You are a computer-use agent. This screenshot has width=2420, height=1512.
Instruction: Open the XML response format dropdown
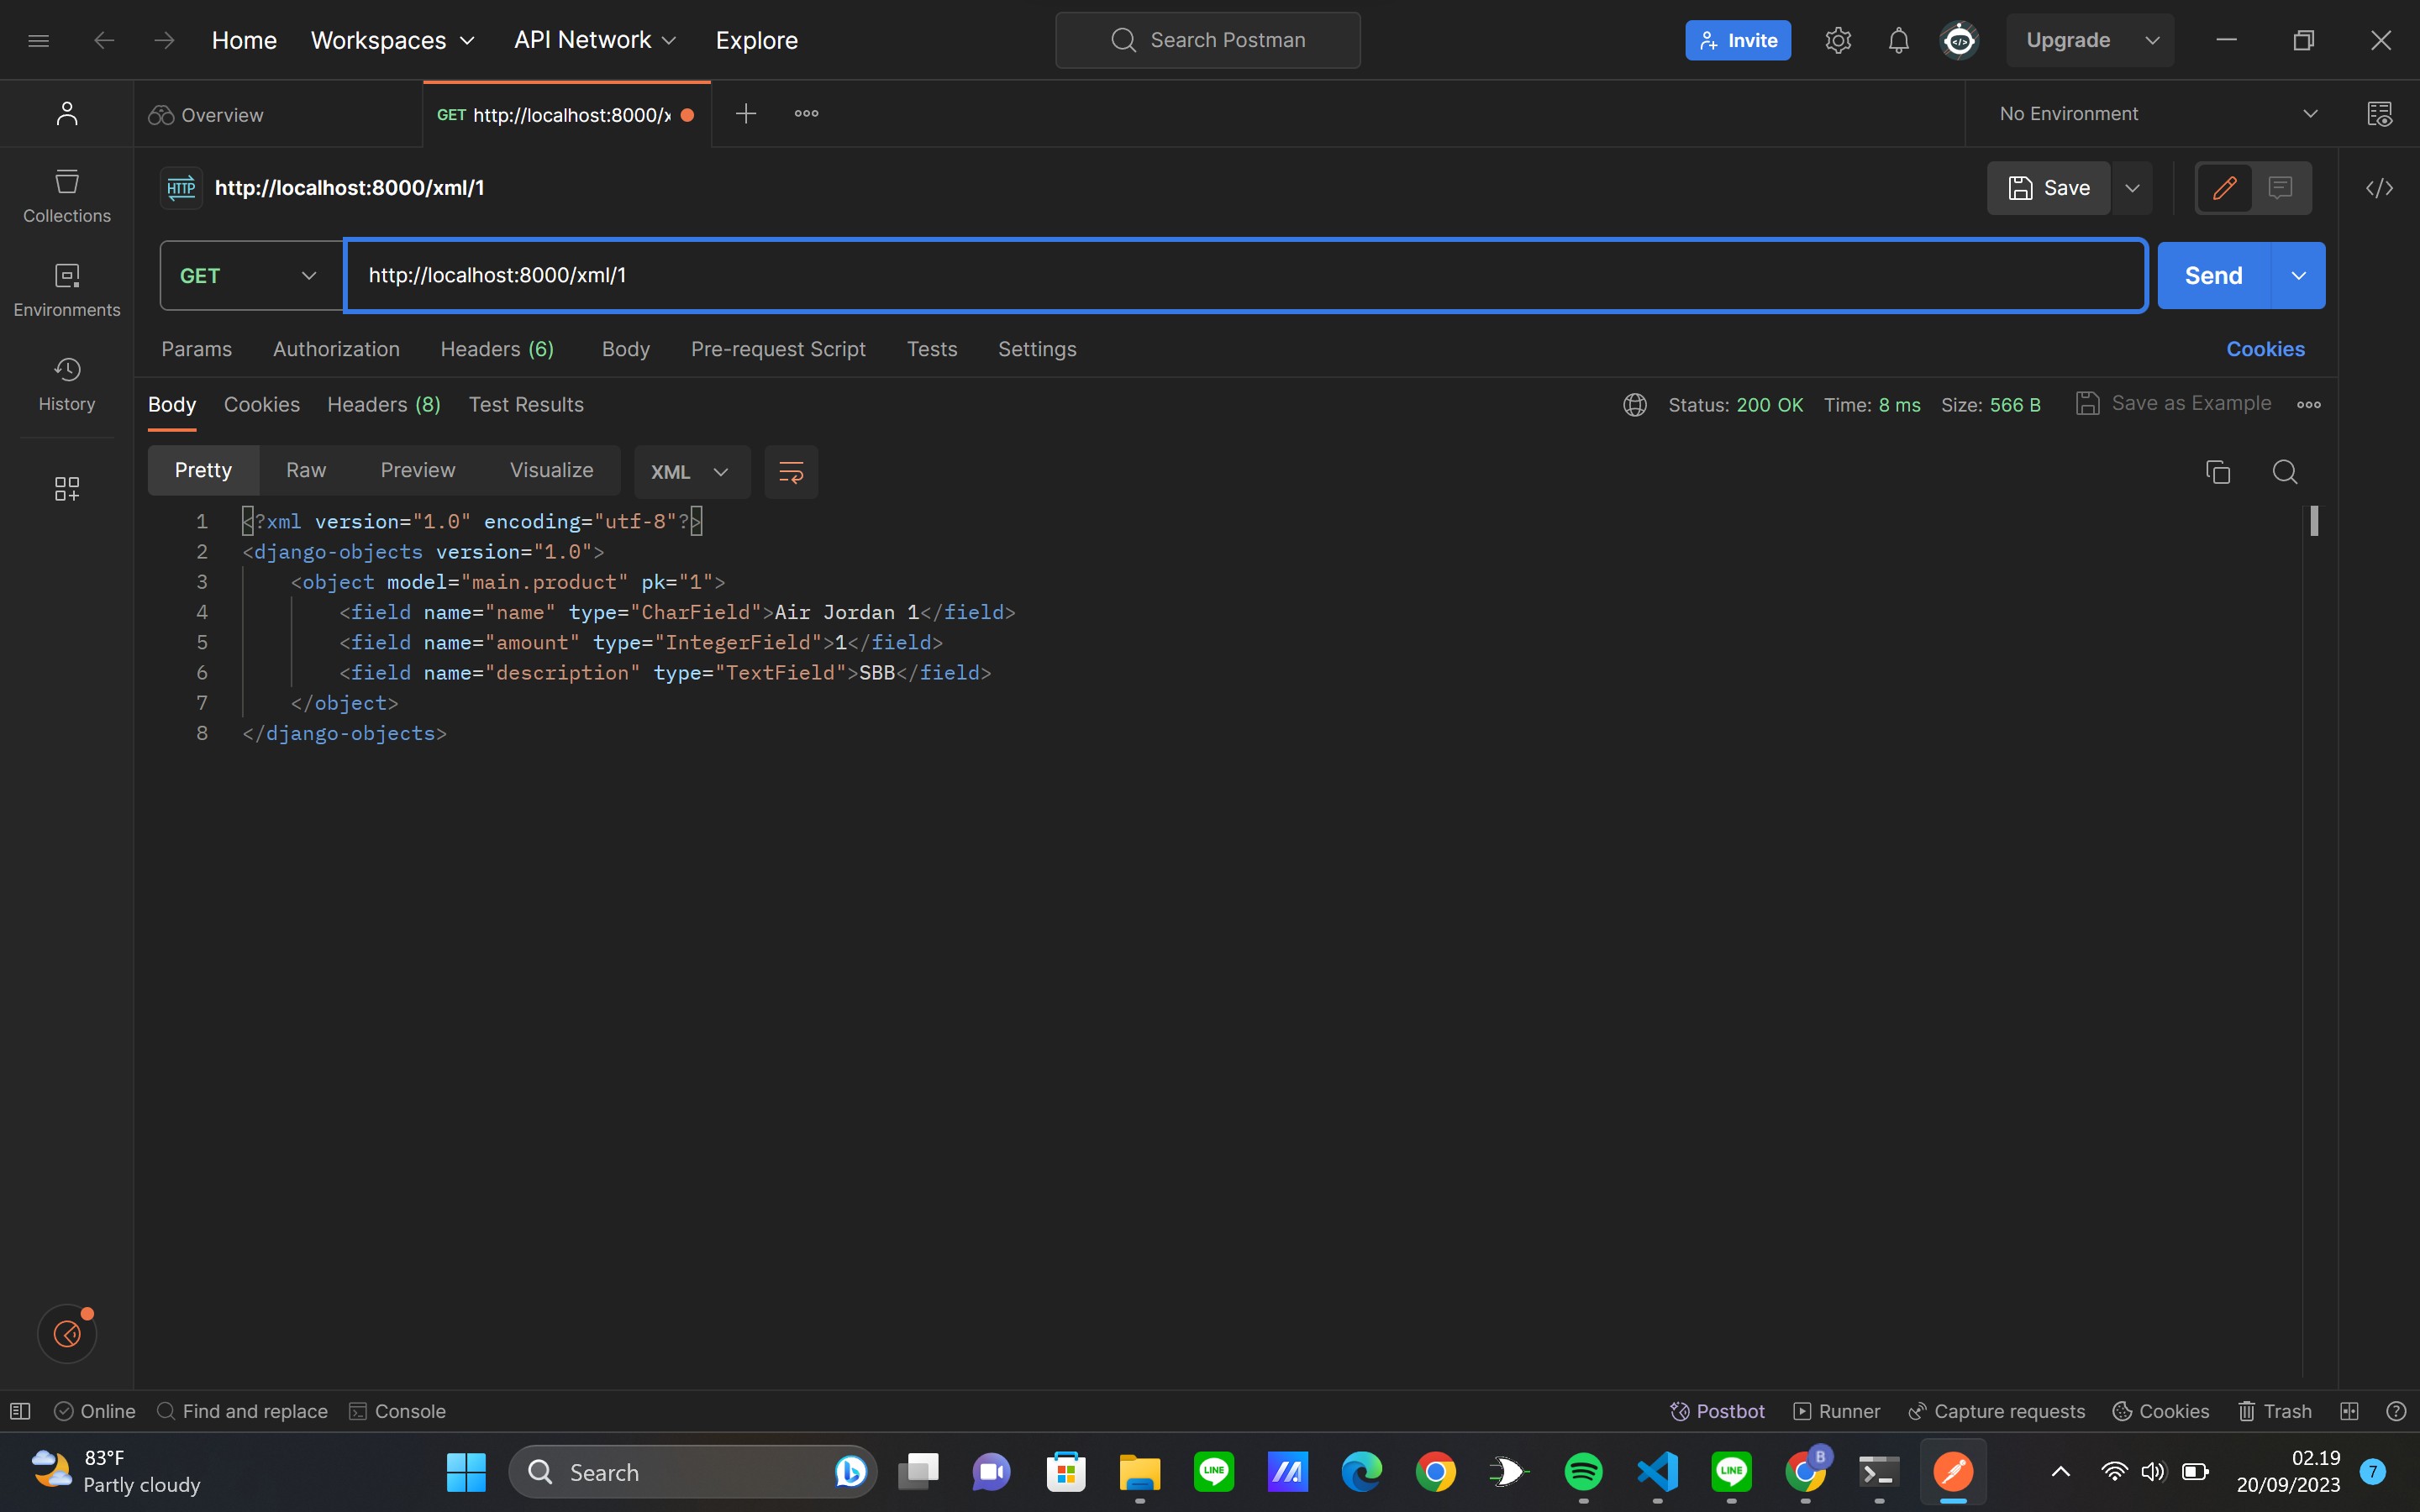pos(691,471)
